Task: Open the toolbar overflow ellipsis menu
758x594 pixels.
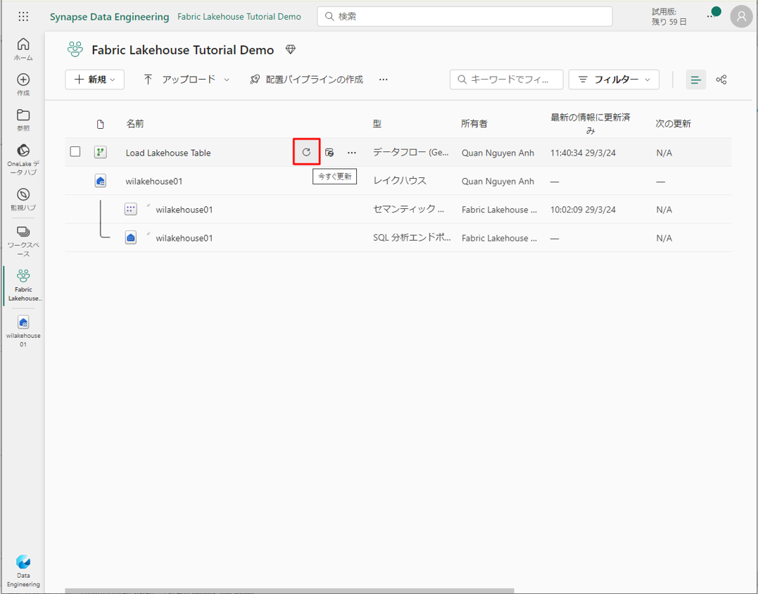Action: 384,80
